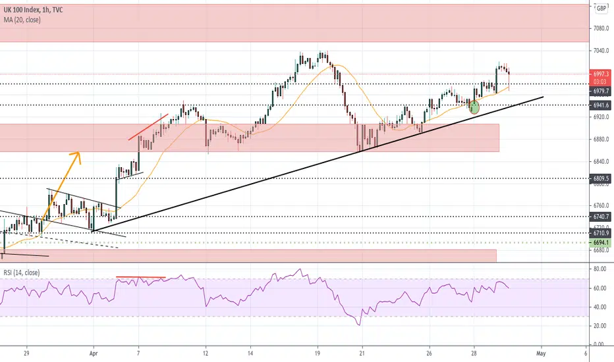Screen dimensions: 614x362
Task: Click the 14 date label on time axis
Action: click(x=250, y=353)
